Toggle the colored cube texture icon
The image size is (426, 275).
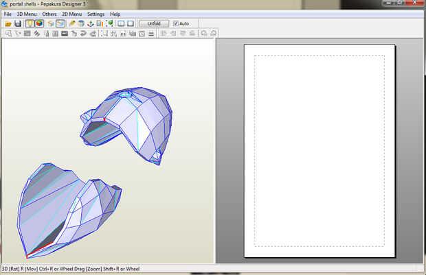tap(39, 23)
